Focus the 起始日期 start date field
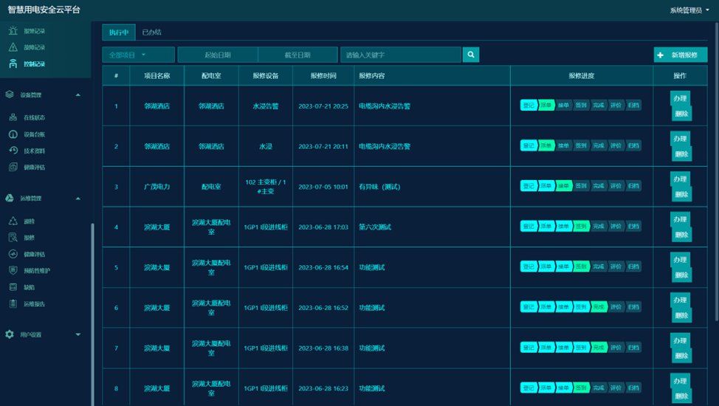This screenshot has height=406, width=719. coord(217,55)
